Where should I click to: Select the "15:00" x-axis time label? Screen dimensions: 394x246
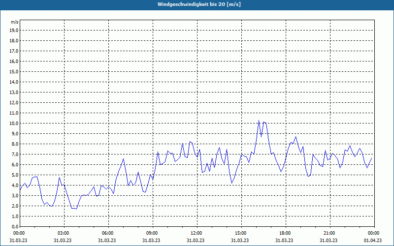[241, 233]
